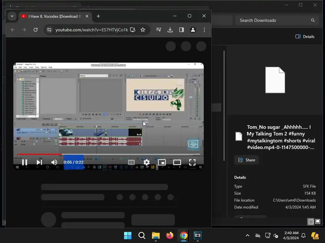Screen dimensions: 325x243
Task: Open Chrome tab search dropdown
Action: [x=12, y=16]
